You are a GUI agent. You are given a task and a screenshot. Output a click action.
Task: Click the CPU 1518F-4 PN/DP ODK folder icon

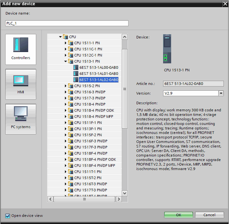coord(71,159)
